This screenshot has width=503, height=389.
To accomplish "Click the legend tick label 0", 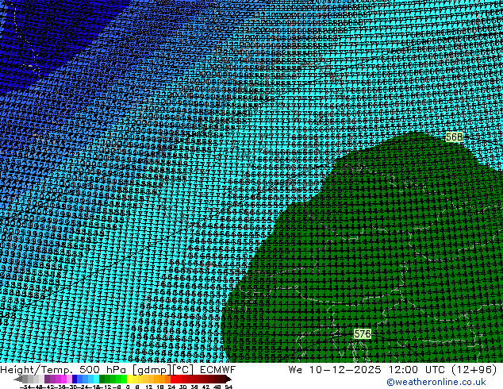I will tap(128, 387).
